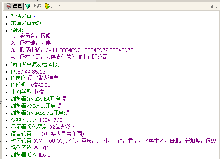Click the IP address 59.44.85.13
This screenshot has width=220, height=159.
(31, 72)
